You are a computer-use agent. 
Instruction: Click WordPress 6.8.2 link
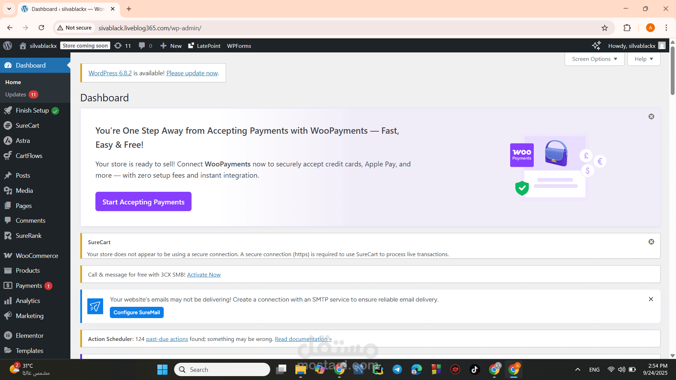click(110, 73)
